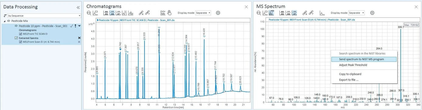Click the 264.0 ion label in MS Spectrum
Screen dimensions: 422x110
pyautogui.click(x=379, y=48)
